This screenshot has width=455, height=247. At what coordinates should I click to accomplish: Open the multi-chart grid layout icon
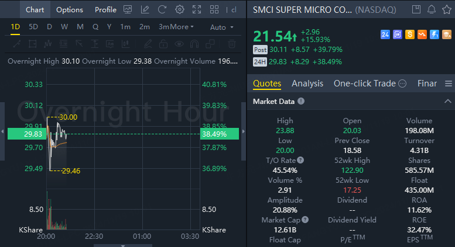pyautogui.click(x=214, y=10)
